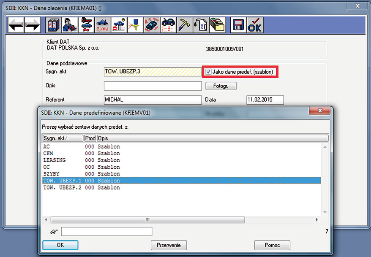Viewport: 371px width, 257px height.
Task: Click the Prod column header
Action: 90,138
